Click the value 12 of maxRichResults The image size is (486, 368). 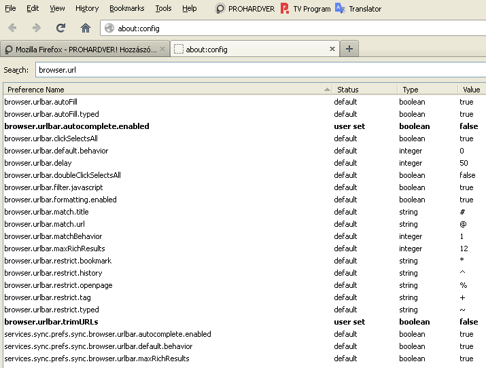[464, 249]
